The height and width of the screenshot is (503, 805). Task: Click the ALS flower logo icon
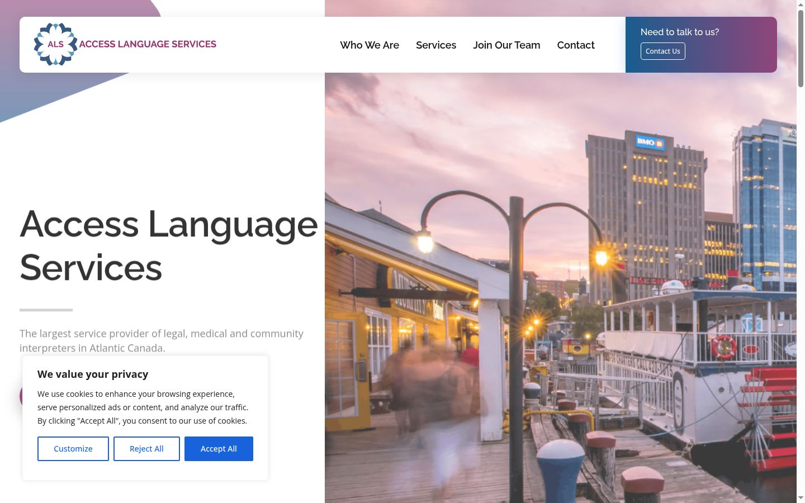click(55, 44)
